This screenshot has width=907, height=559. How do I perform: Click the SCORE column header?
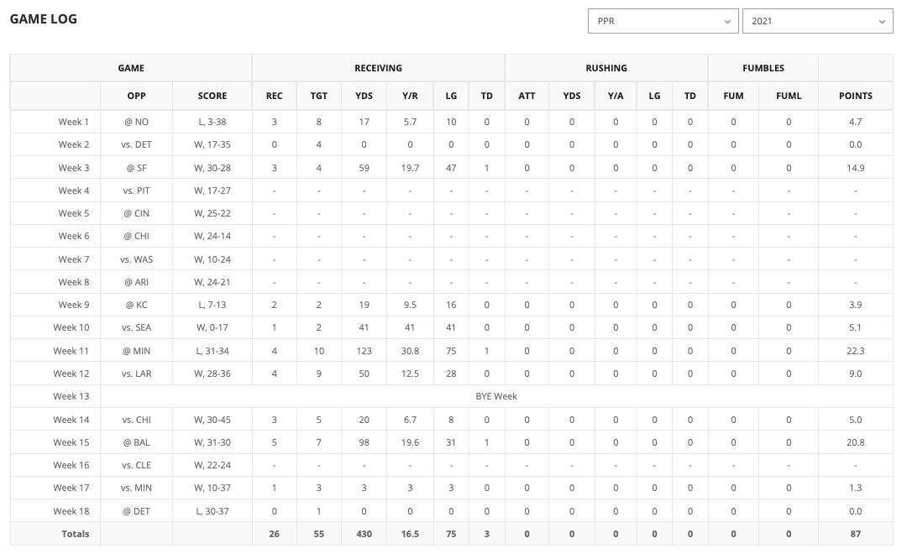tap(212, 96)
